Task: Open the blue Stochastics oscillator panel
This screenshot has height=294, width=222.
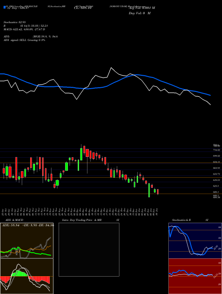Action: (x=195, y=241)
